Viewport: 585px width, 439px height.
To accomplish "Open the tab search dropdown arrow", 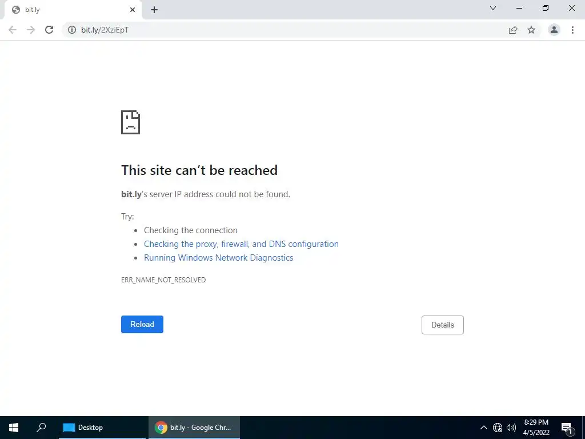I will [x=493, y=8].
